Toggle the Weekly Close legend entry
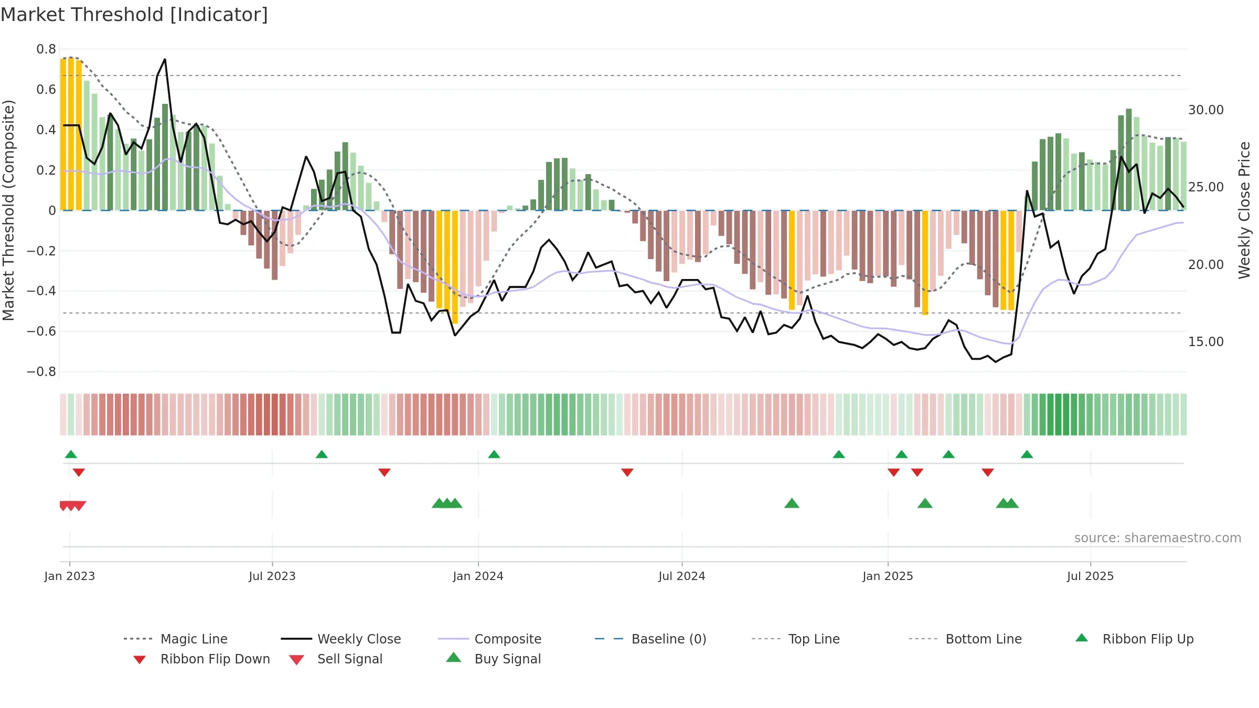The height and width of the screenshot is (708, 1259). point(341,639)
